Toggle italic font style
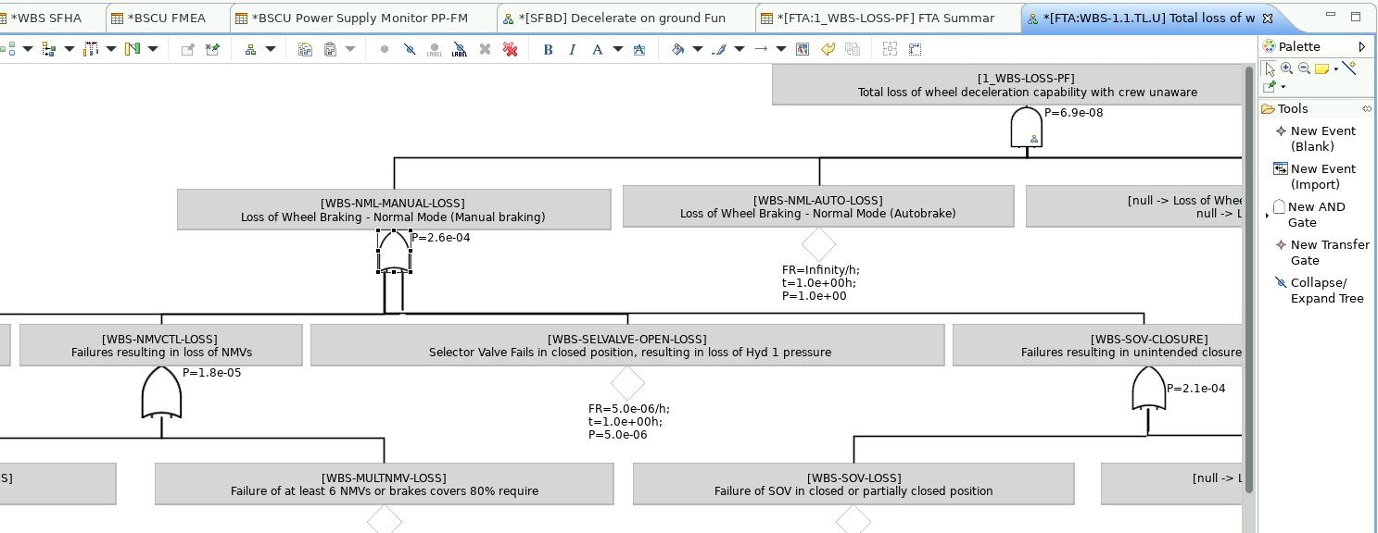This screenshot has height=533, width=1378. pyautogui.click(x=572, y=49)
